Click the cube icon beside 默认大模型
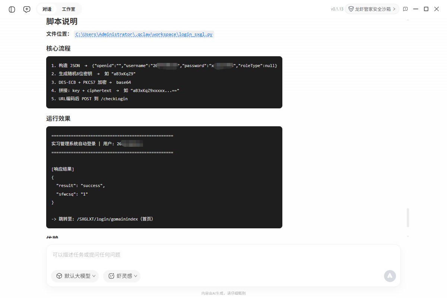 (x=59, y=276)
